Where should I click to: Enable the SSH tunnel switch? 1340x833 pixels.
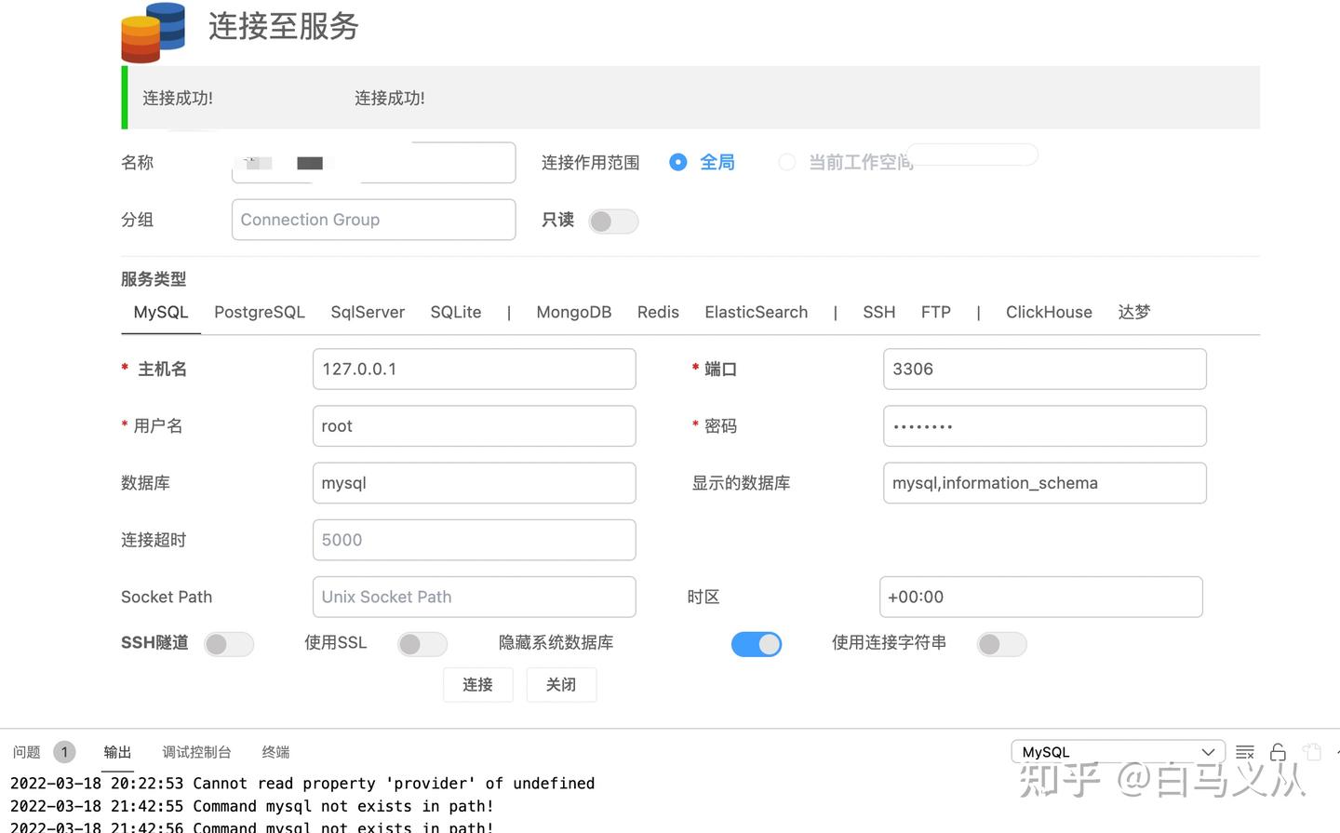tap(229, 644)
